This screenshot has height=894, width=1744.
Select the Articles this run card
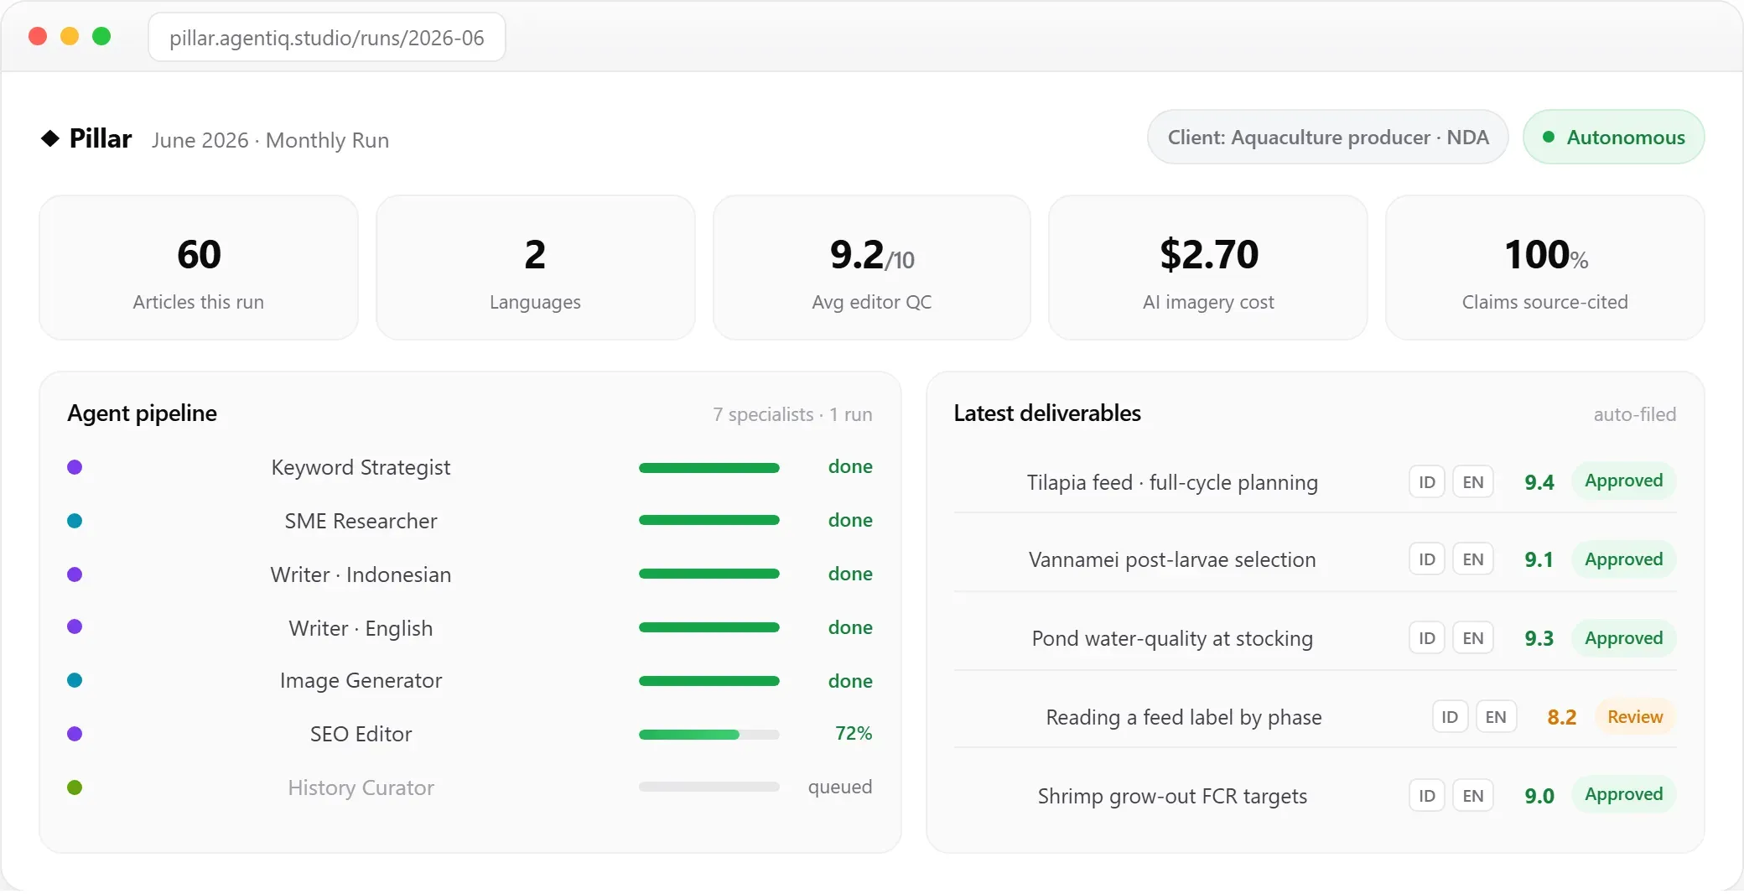click(199, 268)
